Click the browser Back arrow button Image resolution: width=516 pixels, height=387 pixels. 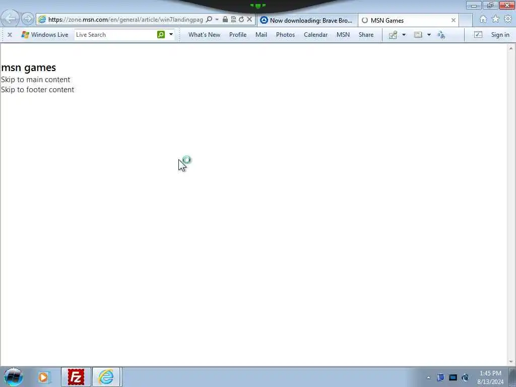(10, 19)
